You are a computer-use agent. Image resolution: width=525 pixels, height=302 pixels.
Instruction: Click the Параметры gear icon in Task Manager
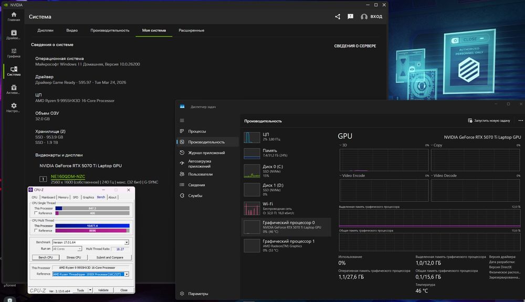click(x=182, y=294)
